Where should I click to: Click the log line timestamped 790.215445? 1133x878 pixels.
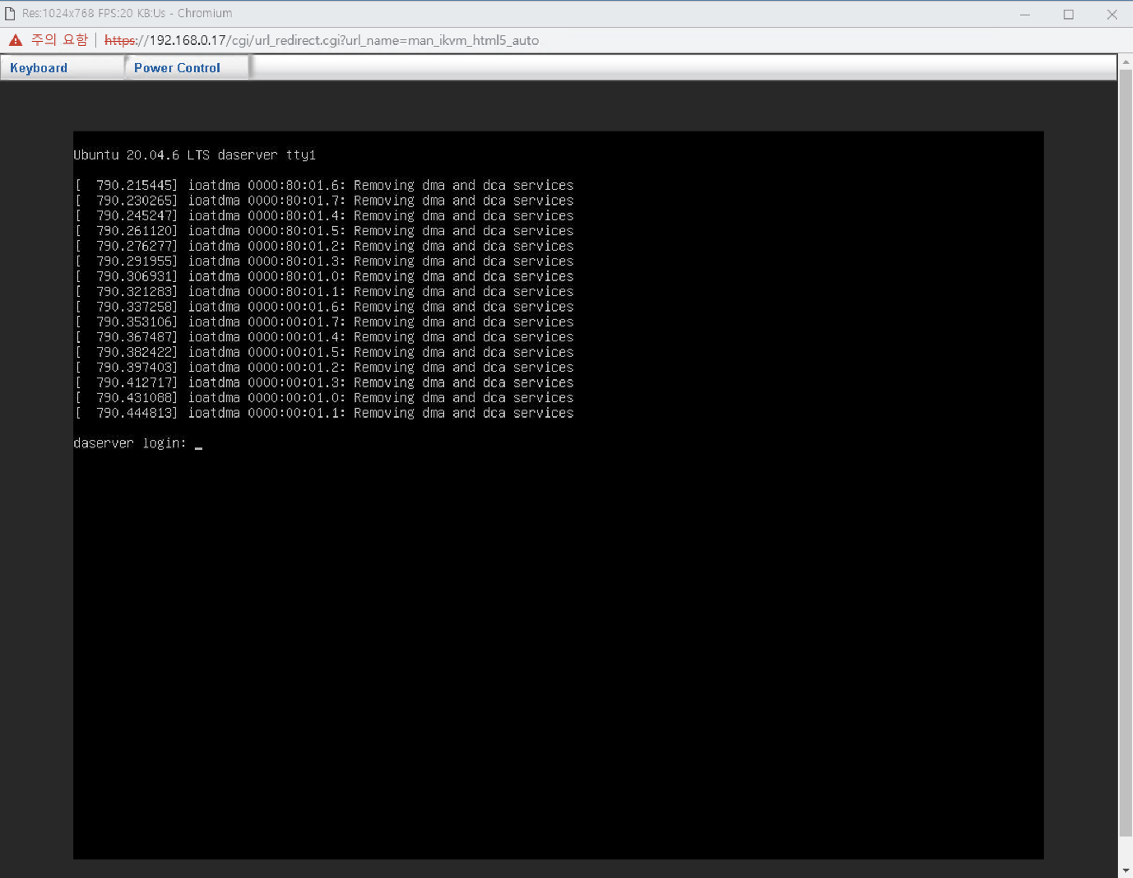pyautogui.click(x=324, y=185)
